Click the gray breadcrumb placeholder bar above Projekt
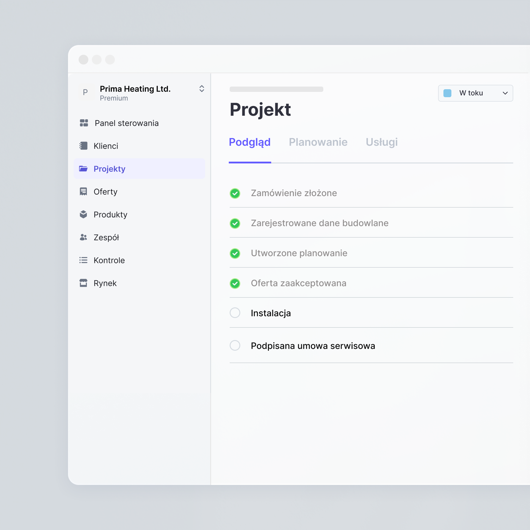The width and height of the screenshot is (530, 530). 276,89
